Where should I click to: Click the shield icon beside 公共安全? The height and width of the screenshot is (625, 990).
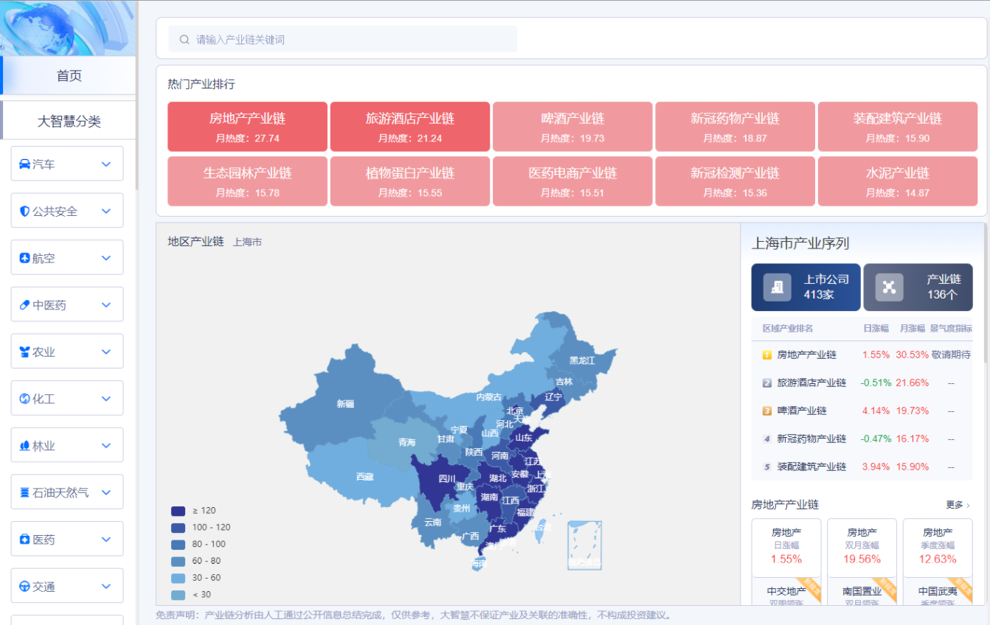pyautogui.click(x=24, y=212)
